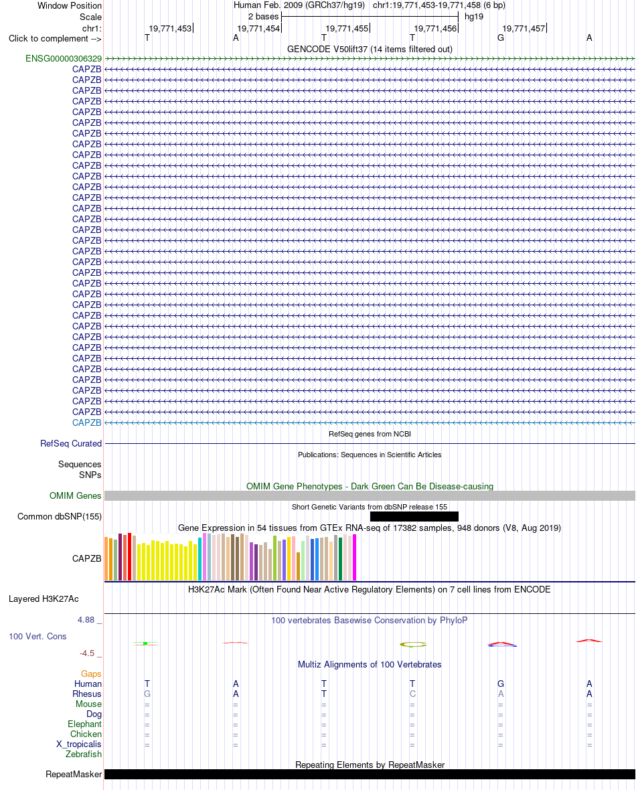Select the Mouse species label
The height and width of the screenshot is (790, 636).
point(88,704)
